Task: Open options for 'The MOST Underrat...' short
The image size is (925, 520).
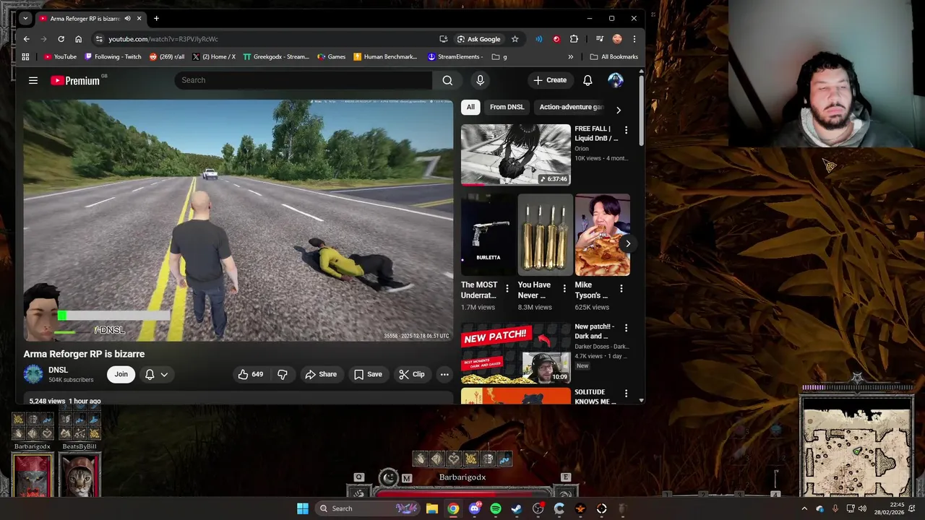Action: (x=507, y=289)
